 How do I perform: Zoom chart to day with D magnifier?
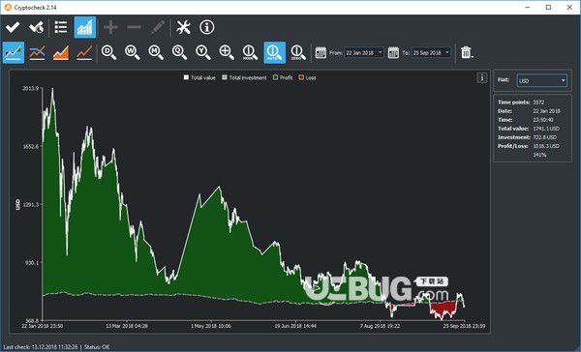tap(108, 52)
